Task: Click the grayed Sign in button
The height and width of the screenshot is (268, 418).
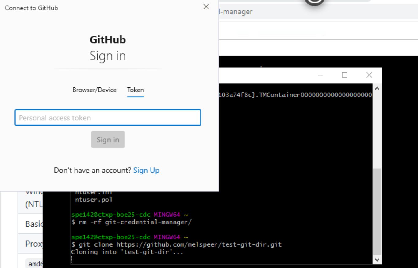Action: tap(108, 140)
